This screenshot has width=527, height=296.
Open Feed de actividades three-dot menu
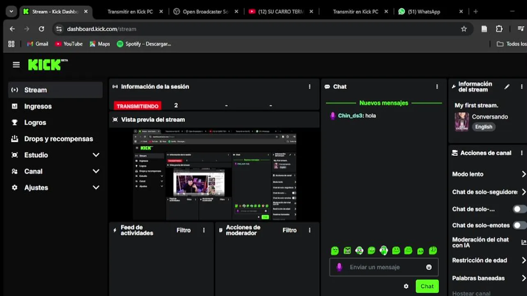click(x=204, y=230)
